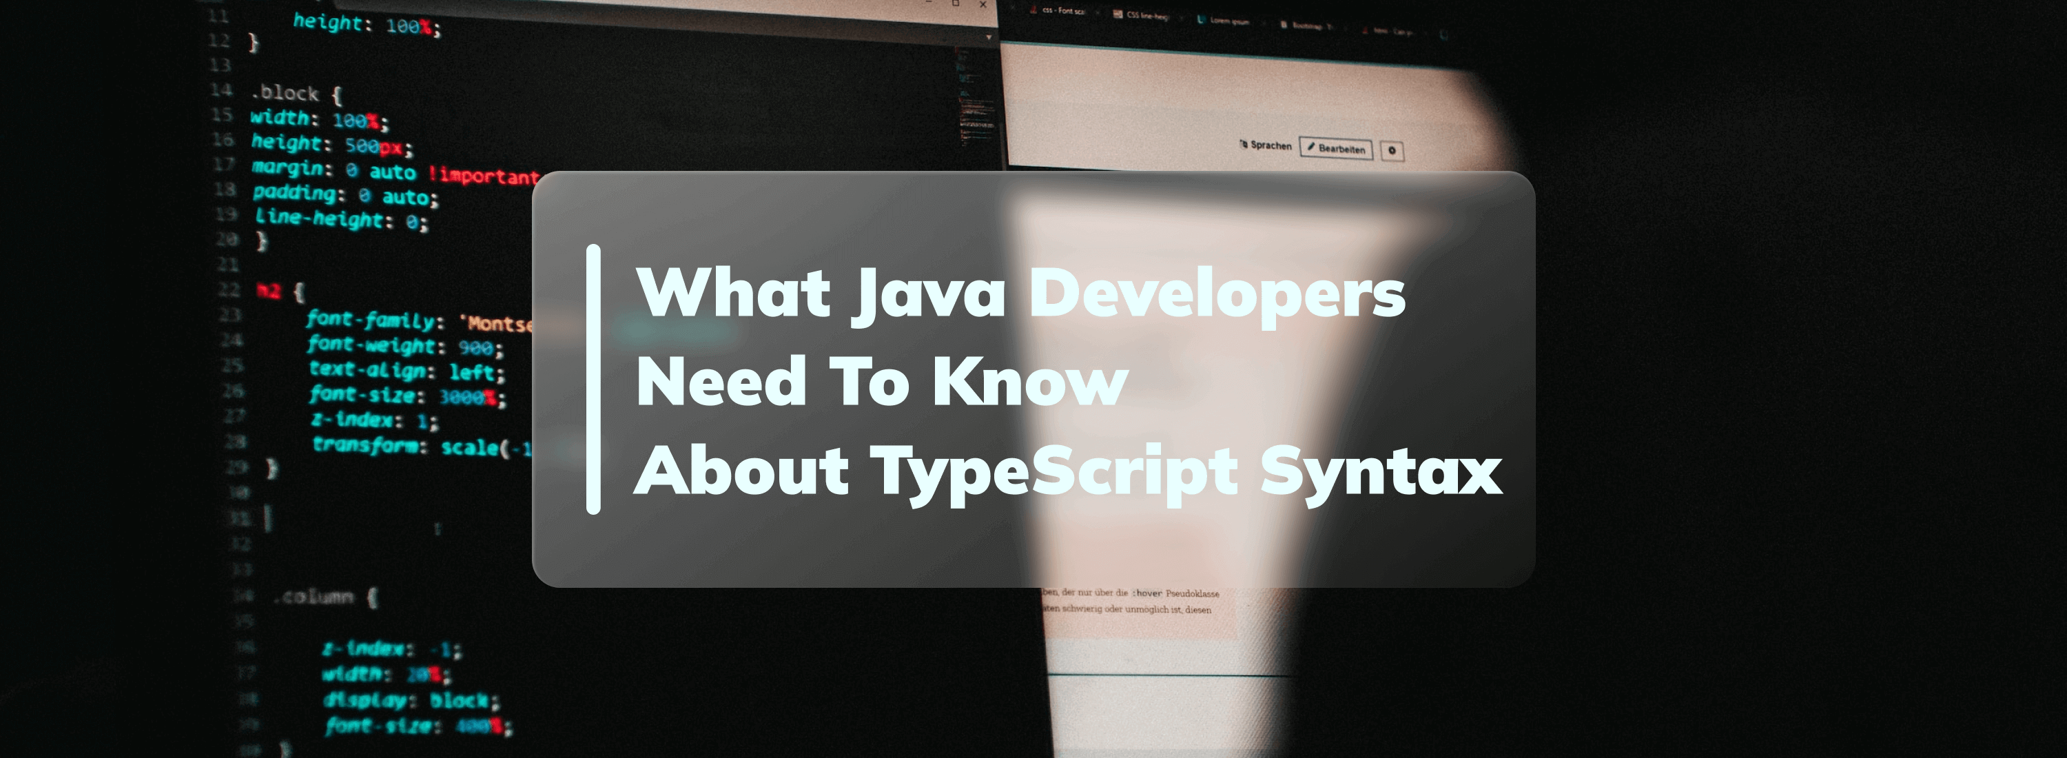This screenshot has height=758, width=2067.
Task: Click the 'height: 100%;' line at top
Action: [367, 24]
